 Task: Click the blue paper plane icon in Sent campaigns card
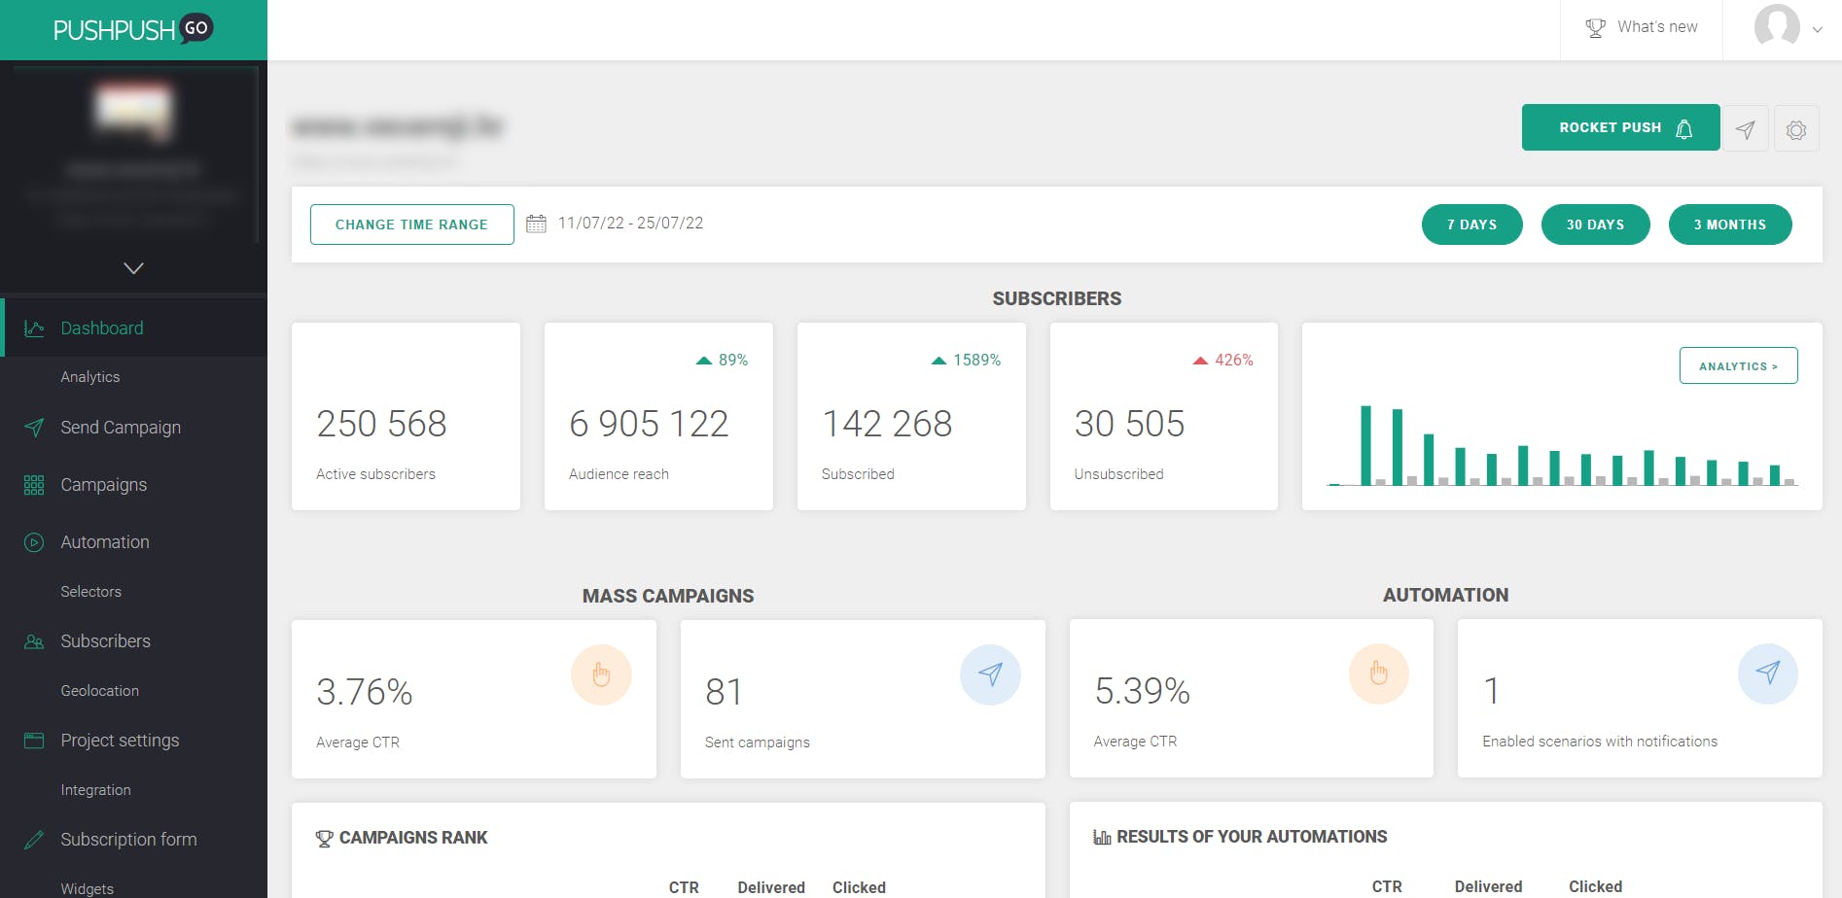pos(990,674)
